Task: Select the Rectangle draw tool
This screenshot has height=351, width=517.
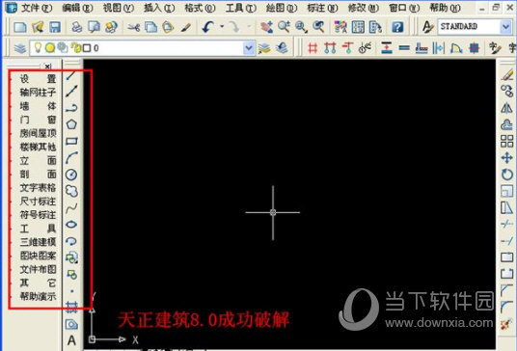Action: pyautogui.click(x=71, y=141)
